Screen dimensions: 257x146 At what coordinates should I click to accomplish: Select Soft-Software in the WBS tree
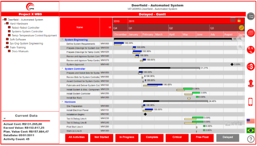18,39
